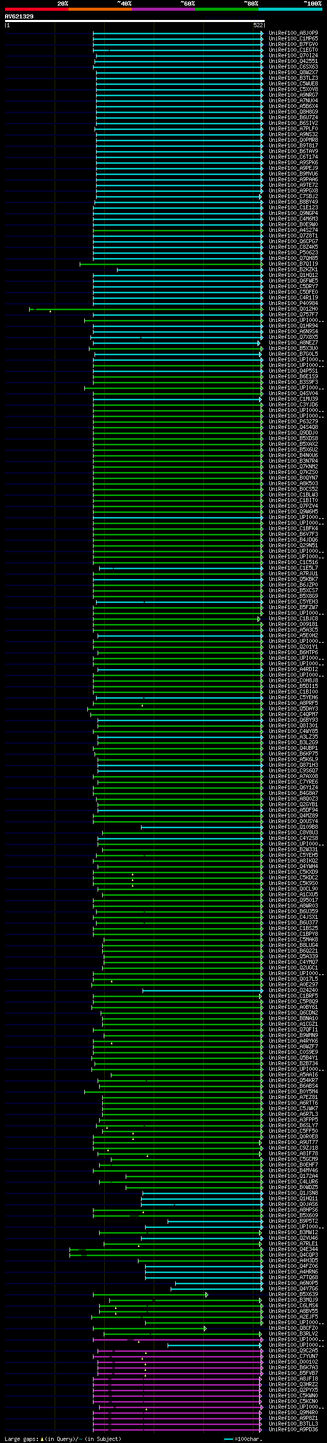Select hit UniRef100_Q757F7
Viewport: 327px width, 1443px height.
click(293, 315)
